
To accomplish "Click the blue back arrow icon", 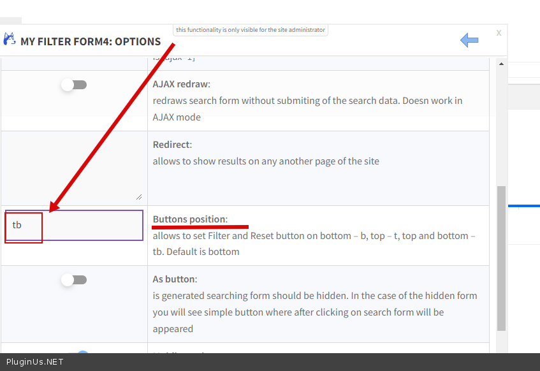I will pos(469,40).
